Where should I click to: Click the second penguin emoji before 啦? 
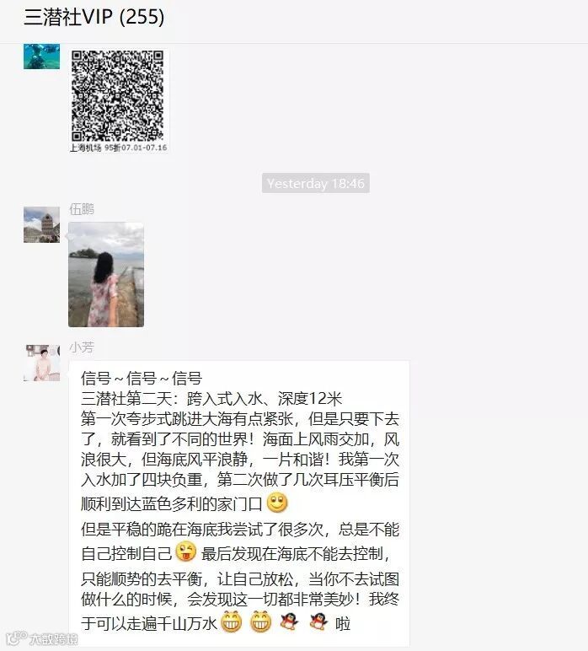[x=318, y=622]
